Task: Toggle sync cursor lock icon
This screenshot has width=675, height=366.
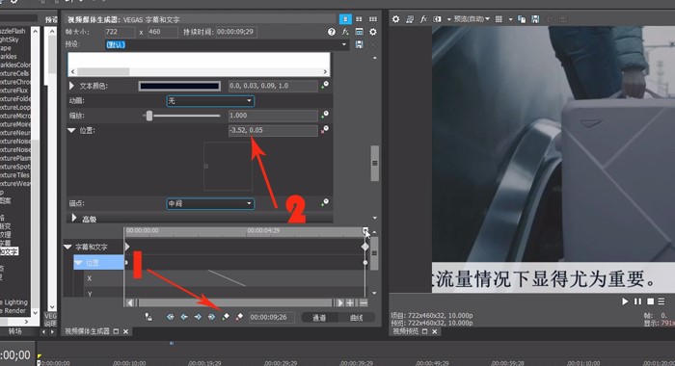Action: click(148, 317)
